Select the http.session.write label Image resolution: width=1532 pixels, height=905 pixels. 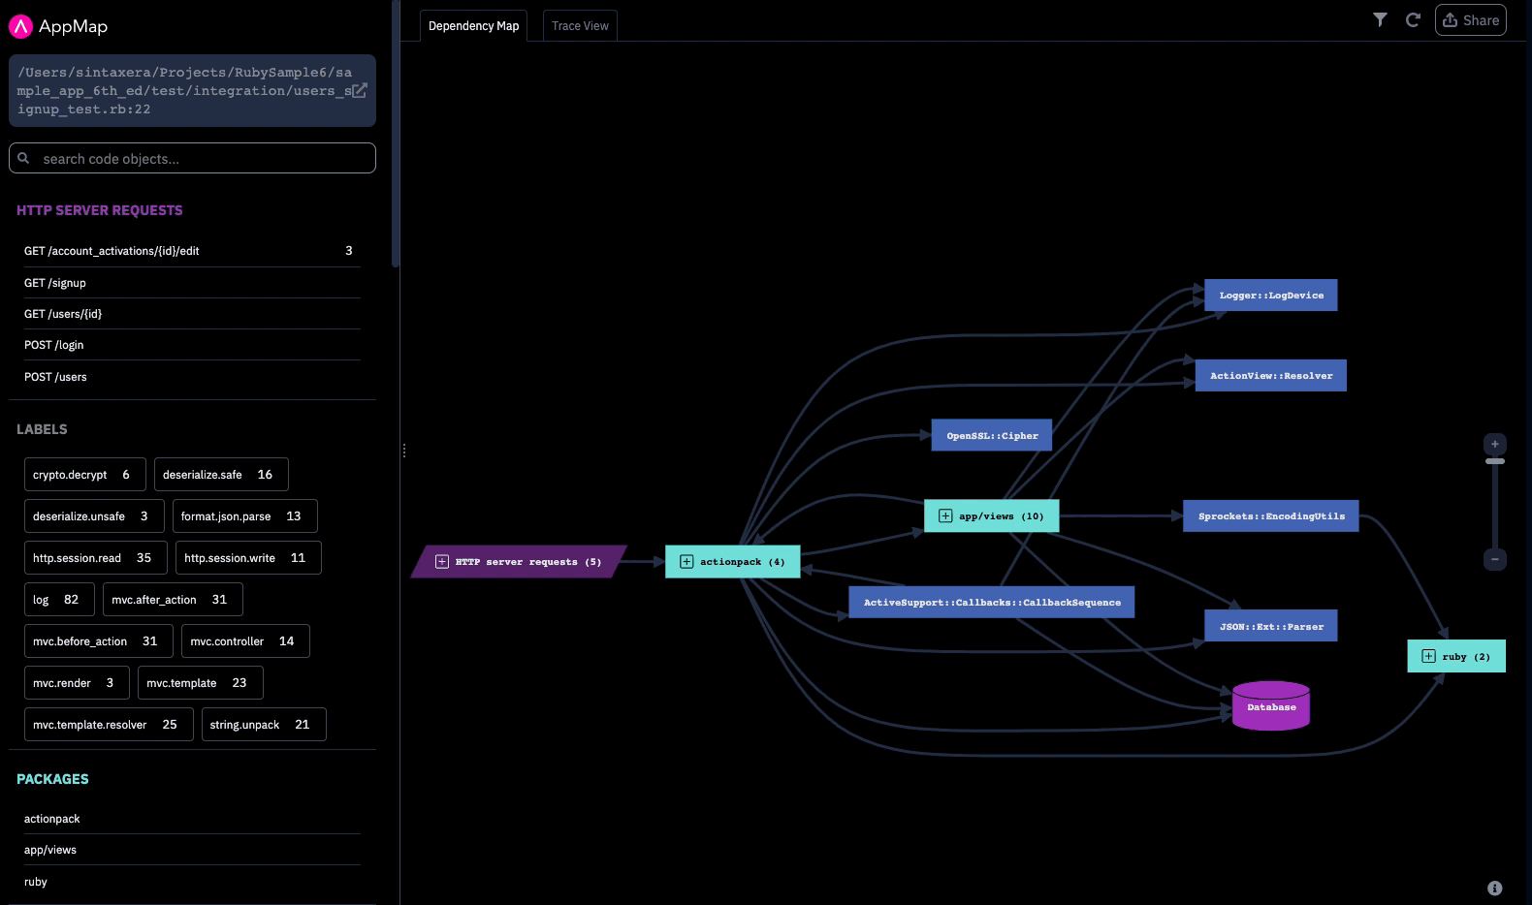pyautogui.click(x=248, y=558)
